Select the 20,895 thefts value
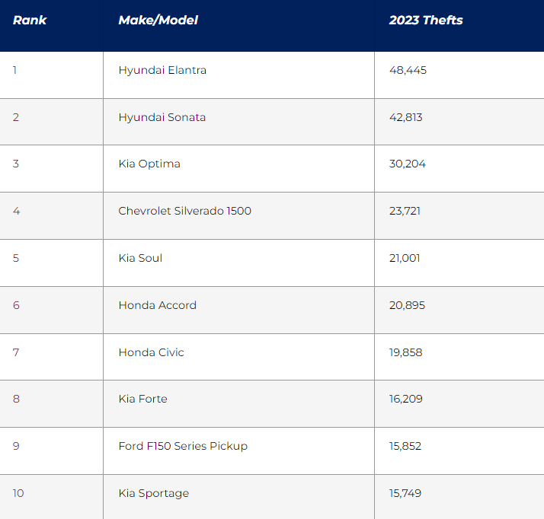The width and height of the screenshot is (544, 519). [407, 305]
